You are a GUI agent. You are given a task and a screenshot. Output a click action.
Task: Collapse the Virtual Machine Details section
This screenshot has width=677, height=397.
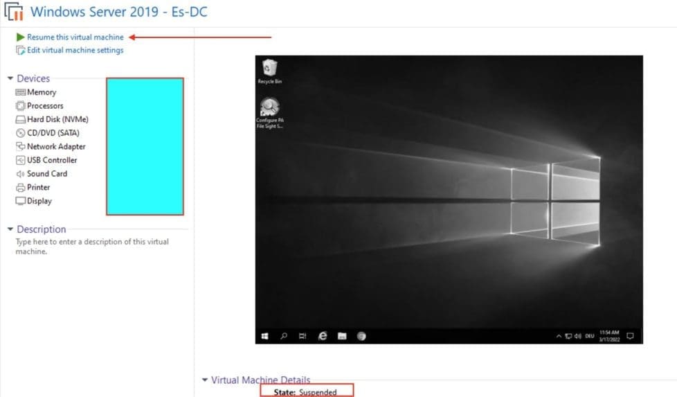tap(204, 380)
